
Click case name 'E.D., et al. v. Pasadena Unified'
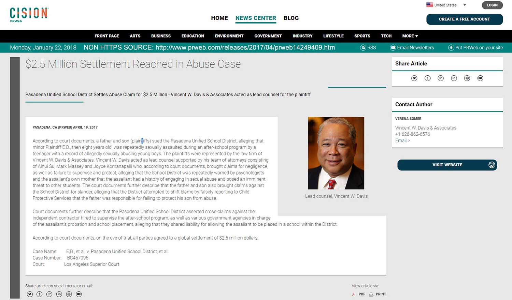[x=117, y=251]
